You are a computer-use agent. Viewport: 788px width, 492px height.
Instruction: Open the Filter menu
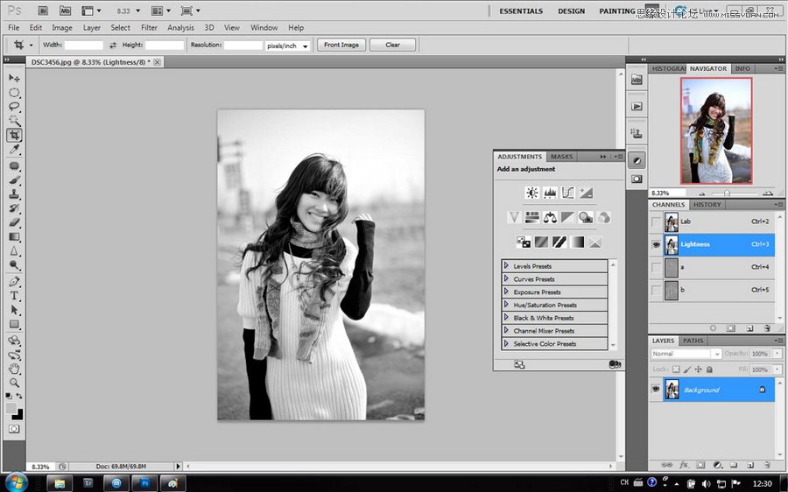tap(149, 28)
